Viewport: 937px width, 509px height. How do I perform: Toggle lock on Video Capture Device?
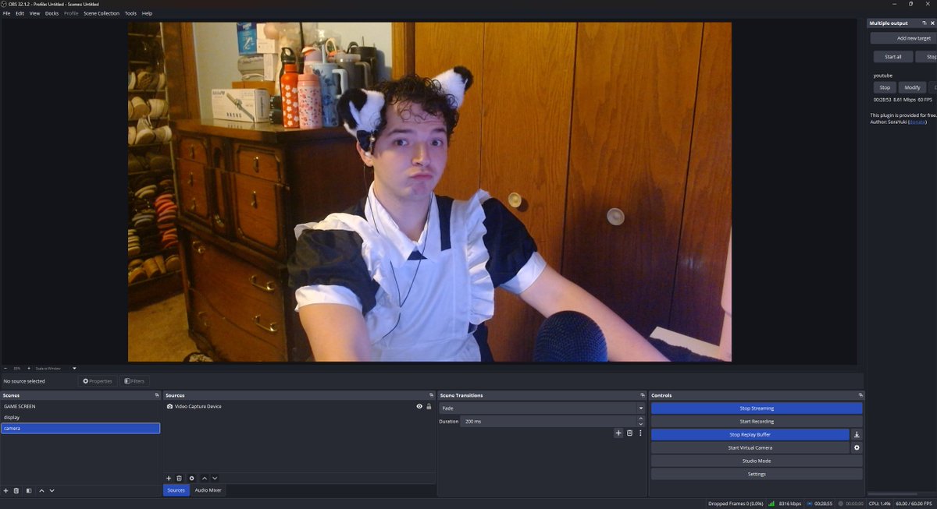(x=429, y=406)
